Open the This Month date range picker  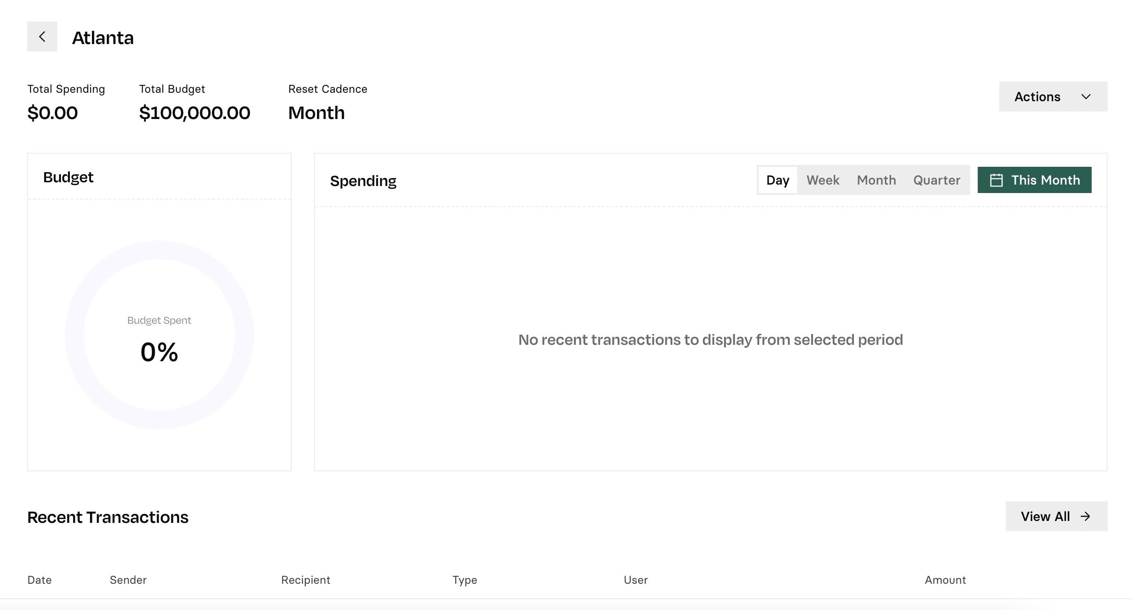pyautogui.click(x=1034, y=180)
